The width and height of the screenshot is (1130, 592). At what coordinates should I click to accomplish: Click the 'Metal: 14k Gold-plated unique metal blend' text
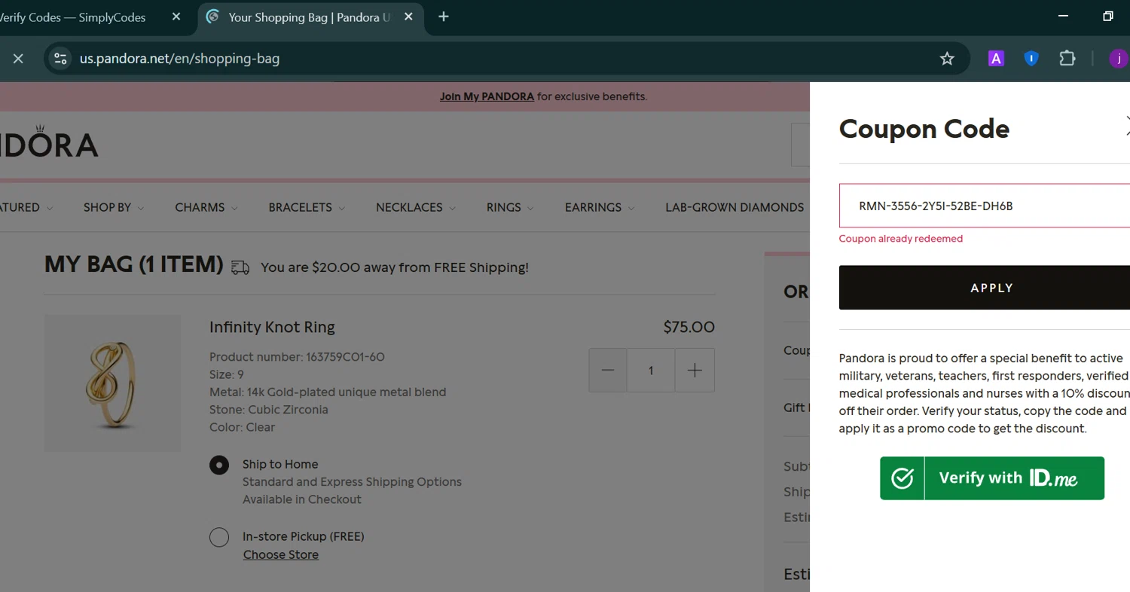coord(328,392)
